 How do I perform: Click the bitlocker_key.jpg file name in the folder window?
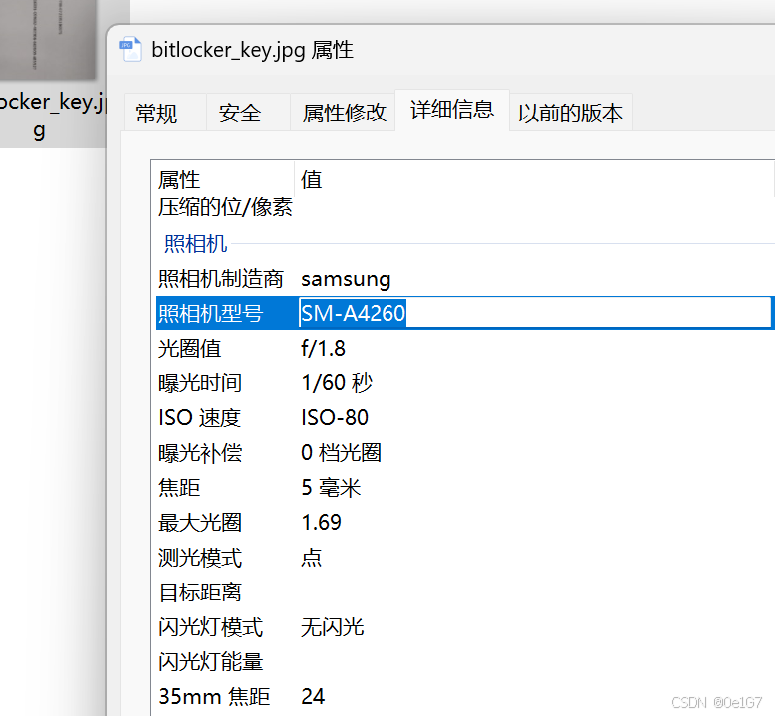(52, 117)
